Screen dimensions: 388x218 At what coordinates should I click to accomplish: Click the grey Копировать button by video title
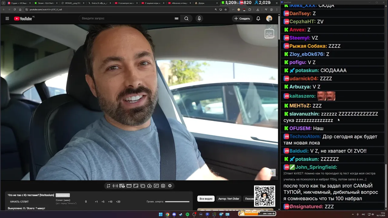(x=63, y=195)
